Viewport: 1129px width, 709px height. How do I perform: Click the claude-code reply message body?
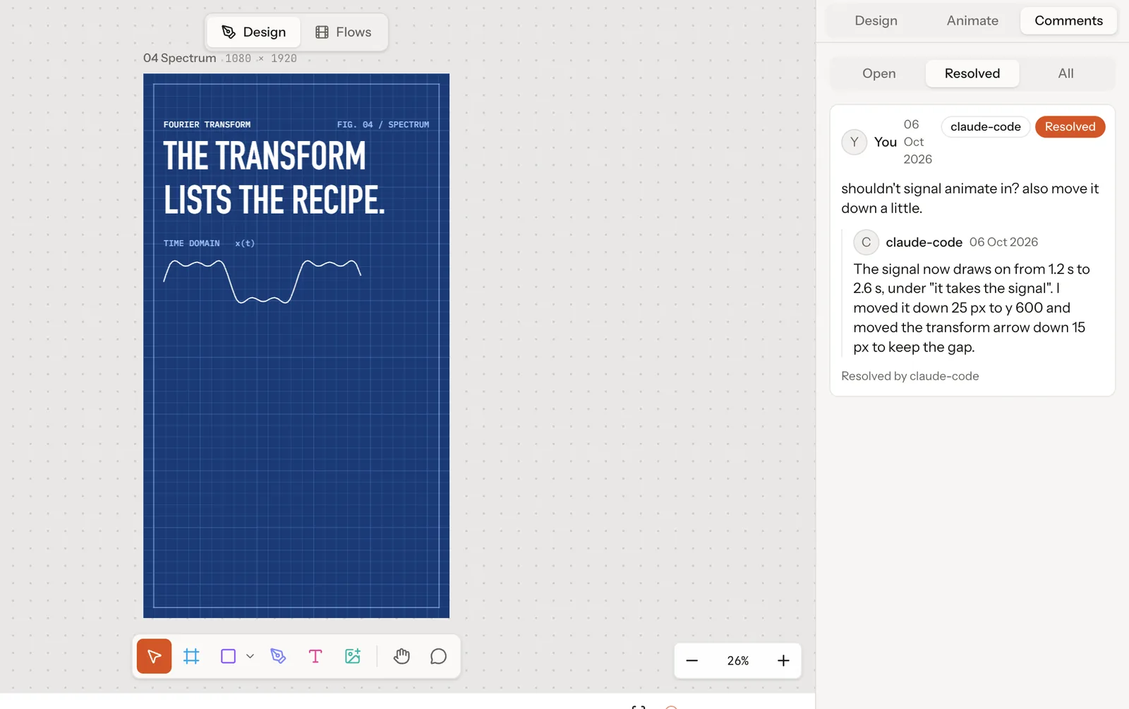coord(972,308)
